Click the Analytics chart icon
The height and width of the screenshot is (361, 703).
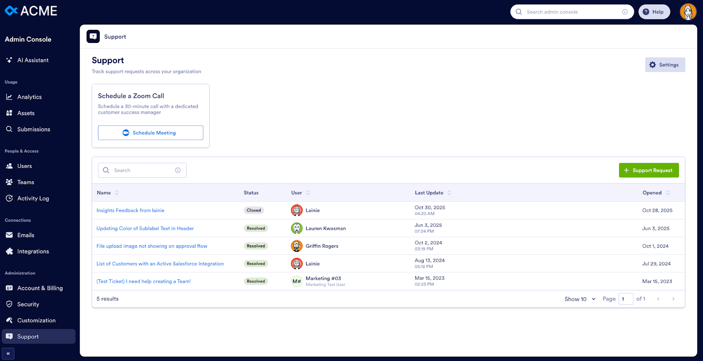point(9,97)
